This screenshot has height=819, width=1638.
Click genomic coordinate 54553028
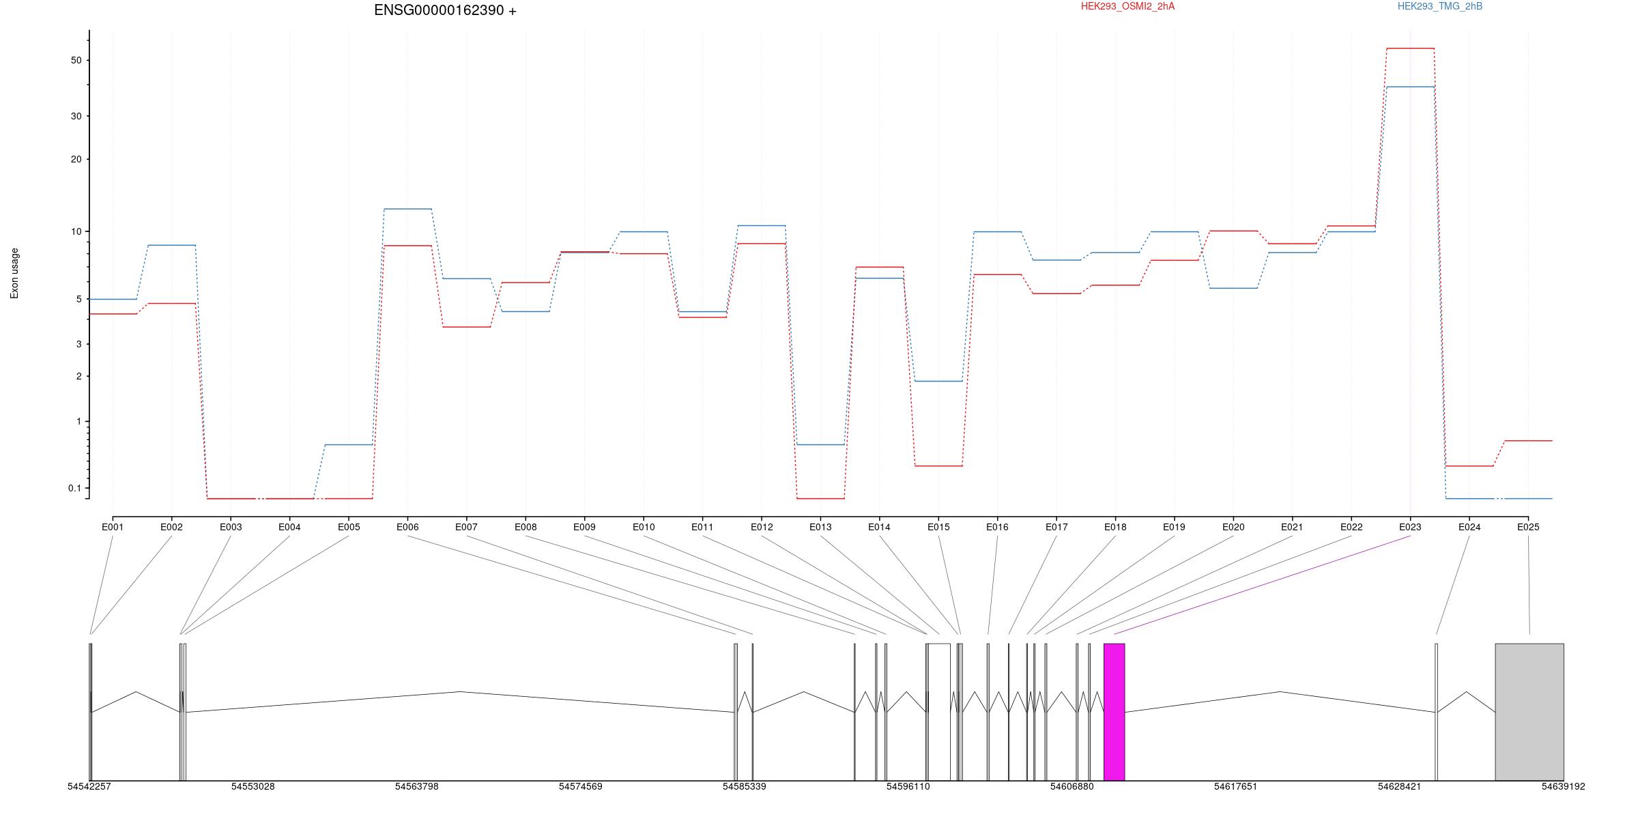[253, 786]
